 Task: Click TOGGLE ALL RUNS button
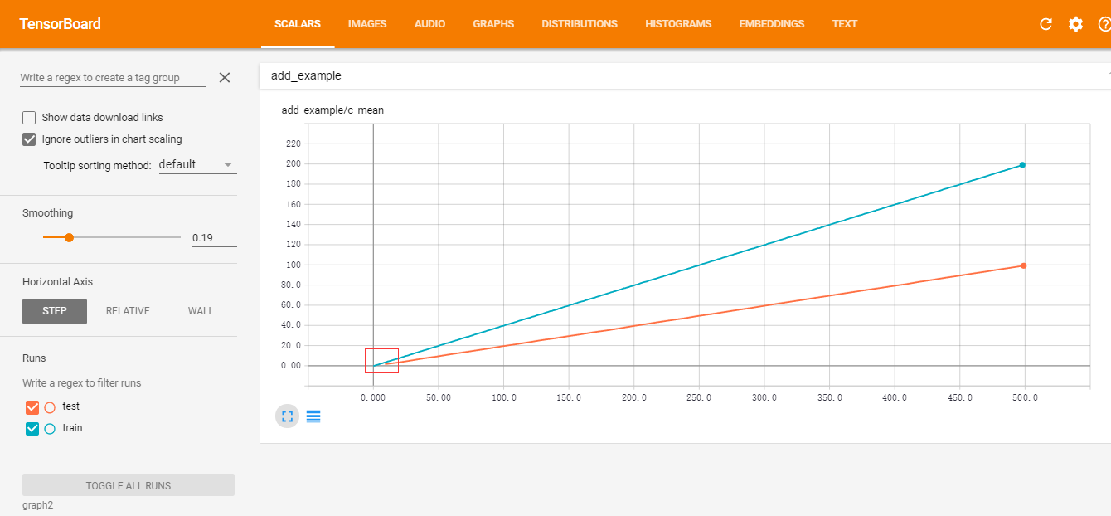tap(129, 485)
